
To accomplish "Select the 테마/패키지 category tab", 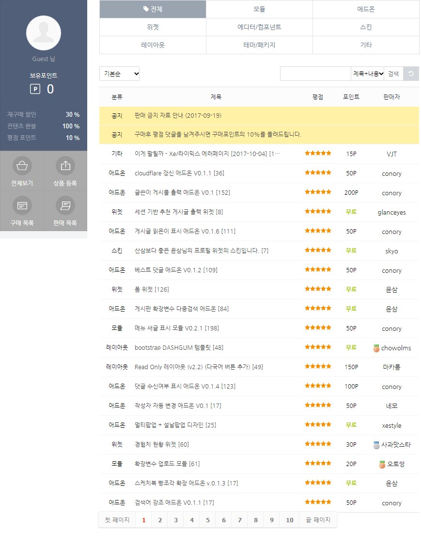I will (259, 45).
